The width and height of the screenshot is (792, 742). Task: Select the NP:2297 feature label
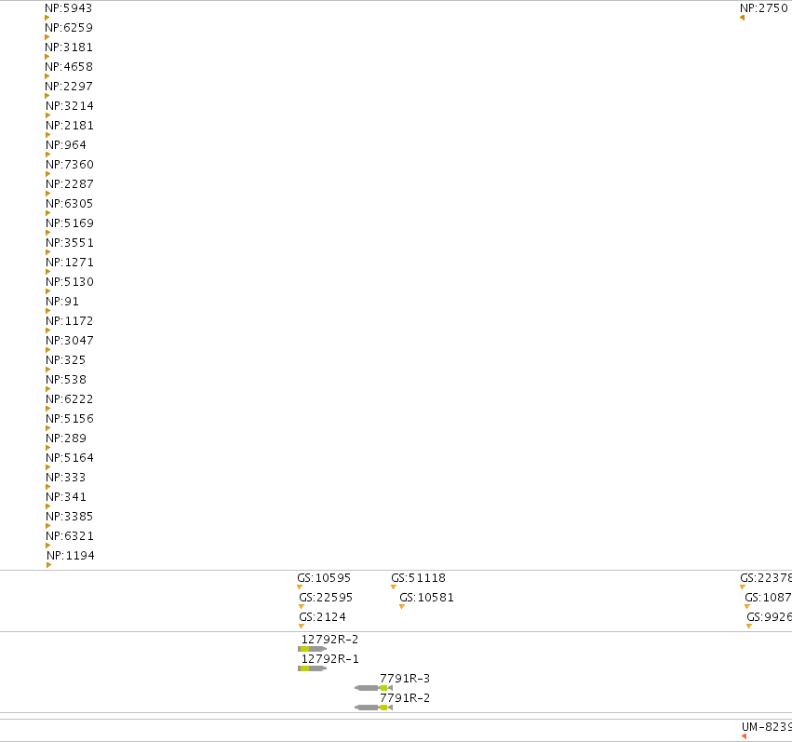(69, 87)
